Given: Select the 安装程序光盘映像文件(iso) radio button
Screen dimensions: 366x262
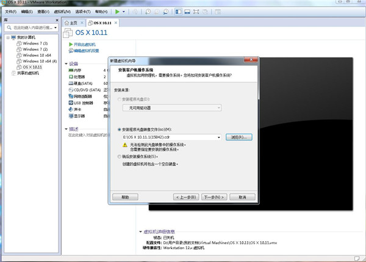Looking at the screenshot, I should coord(119,129).
